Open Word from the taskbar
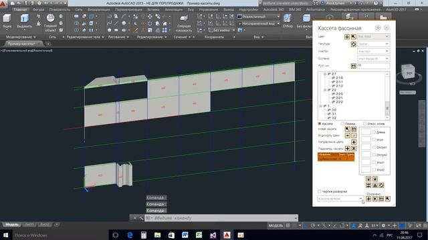The image size is (428, 240). point(185,235)
